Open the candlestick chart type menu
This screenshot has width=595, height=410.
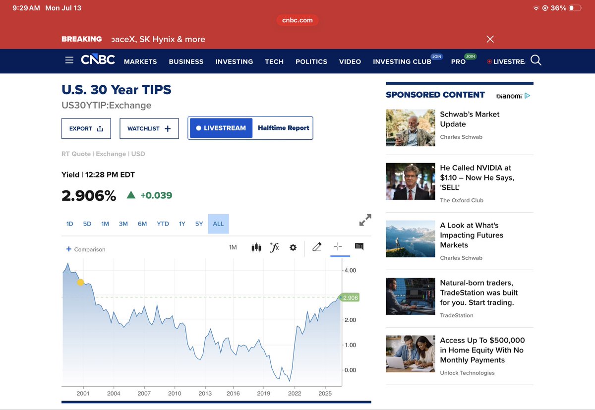pyautogui.click(x=256, y=247)
